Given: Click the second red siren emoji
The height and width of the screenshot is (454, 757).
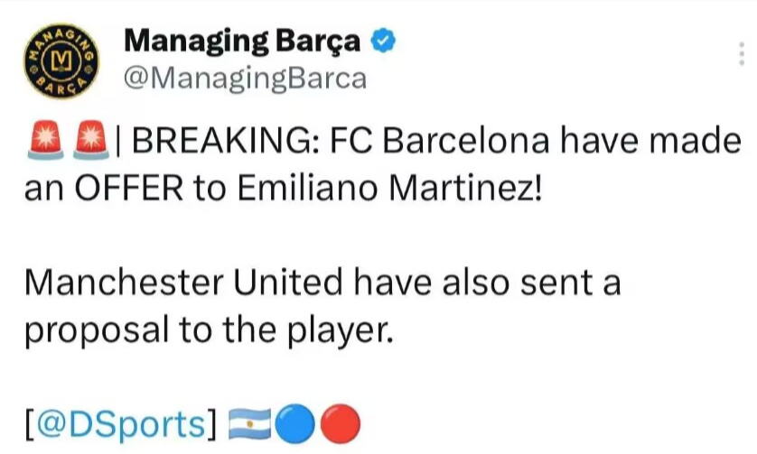Looking at the screenshot, I should coord(91,140).
